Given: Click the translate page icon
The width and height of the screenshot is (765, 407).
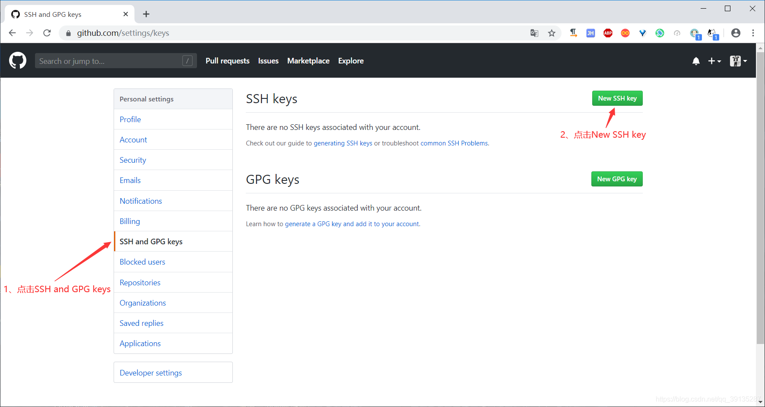Looking at the screenshot, I should pyautogui.click(x=534, y=33).
